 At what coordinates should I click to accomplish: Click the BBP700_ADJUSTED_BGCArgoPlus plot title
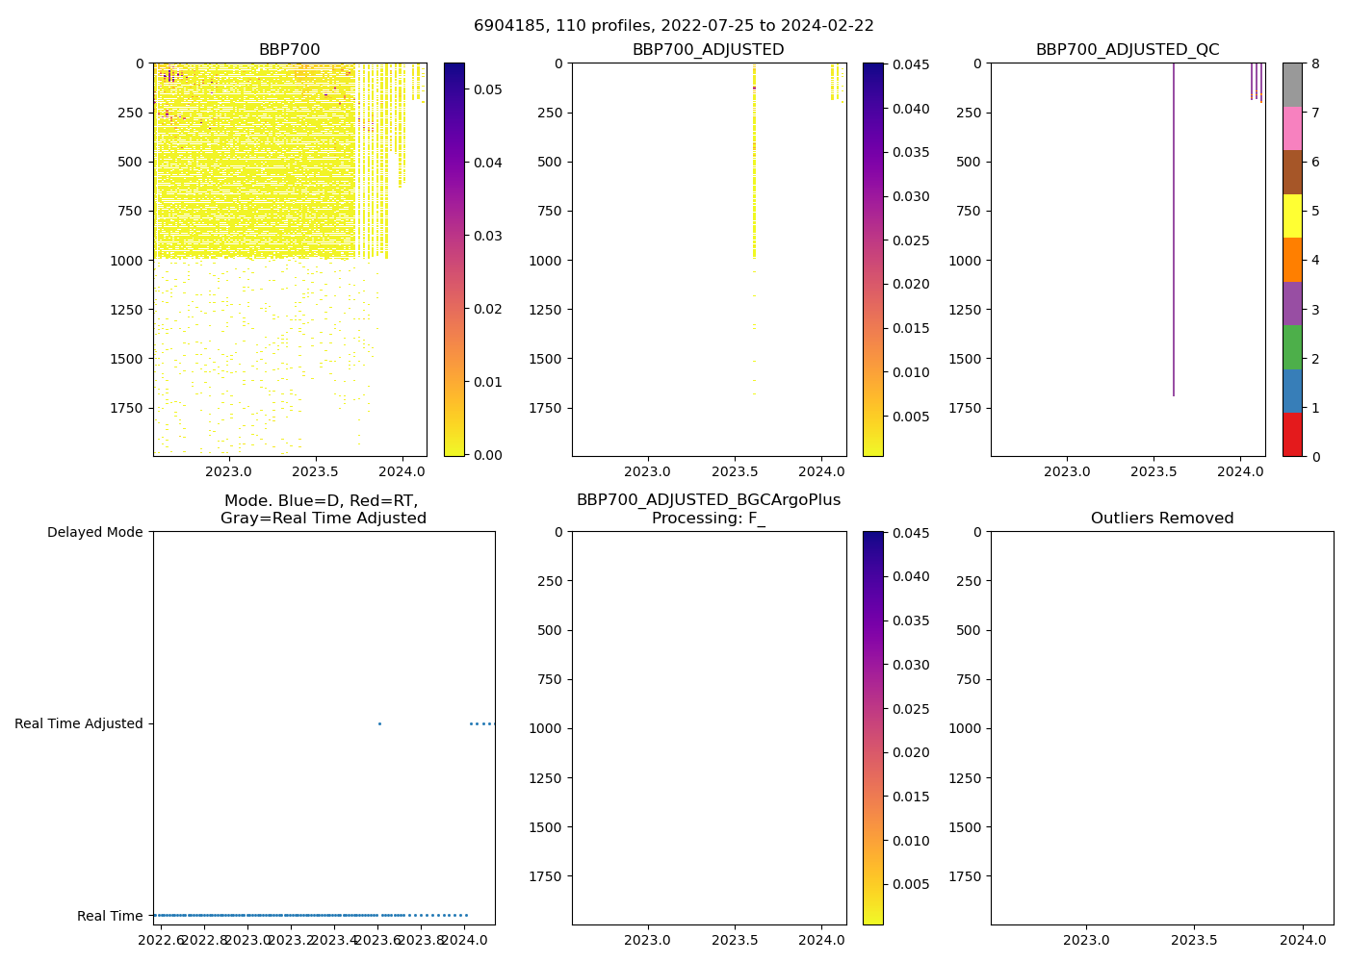point(708,509)
